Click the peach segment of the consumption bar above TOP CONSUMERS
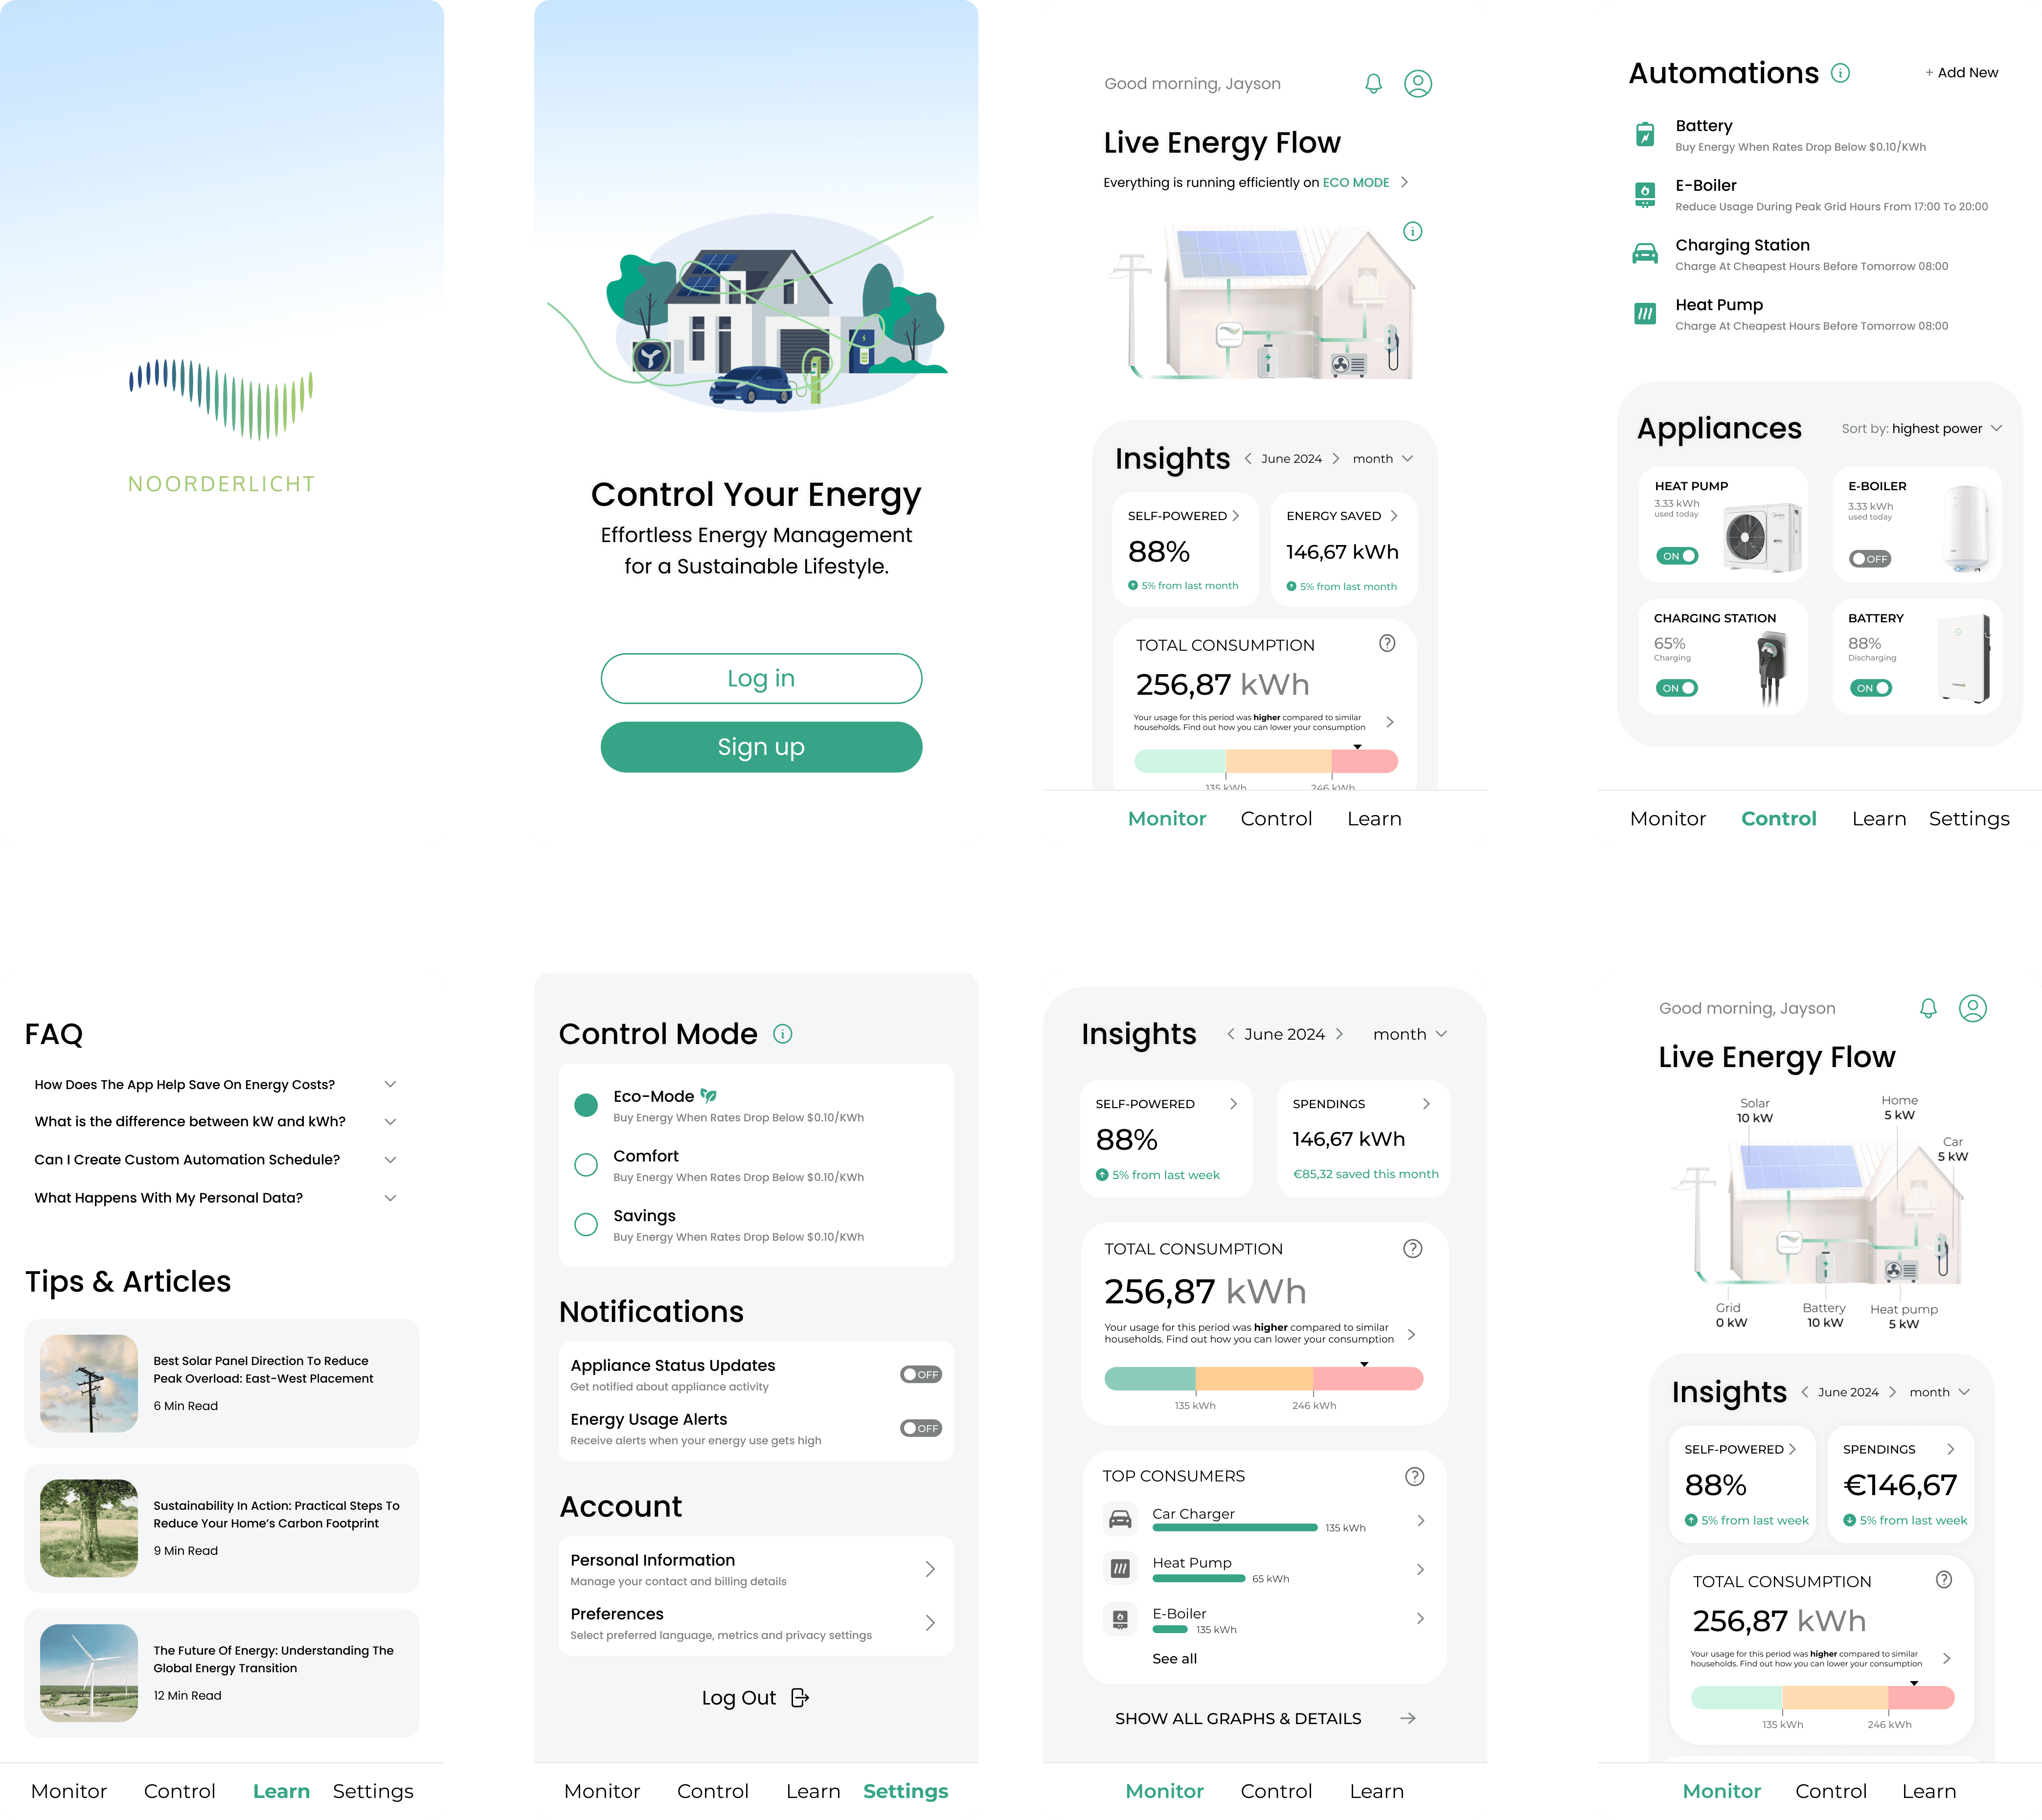This screenshot has height=1820, width=2042. point(1254,1379)
